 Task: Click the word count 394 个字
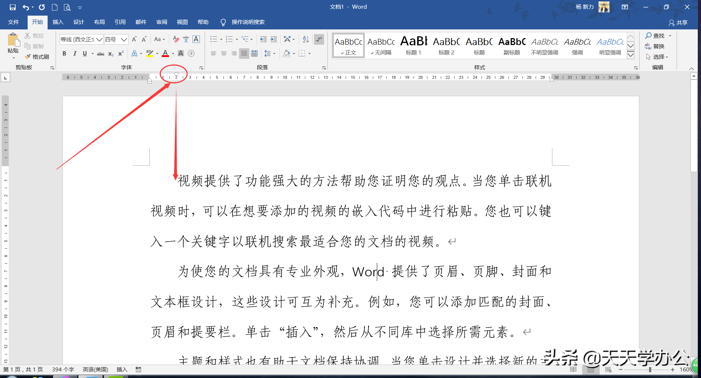coord(63,370)
